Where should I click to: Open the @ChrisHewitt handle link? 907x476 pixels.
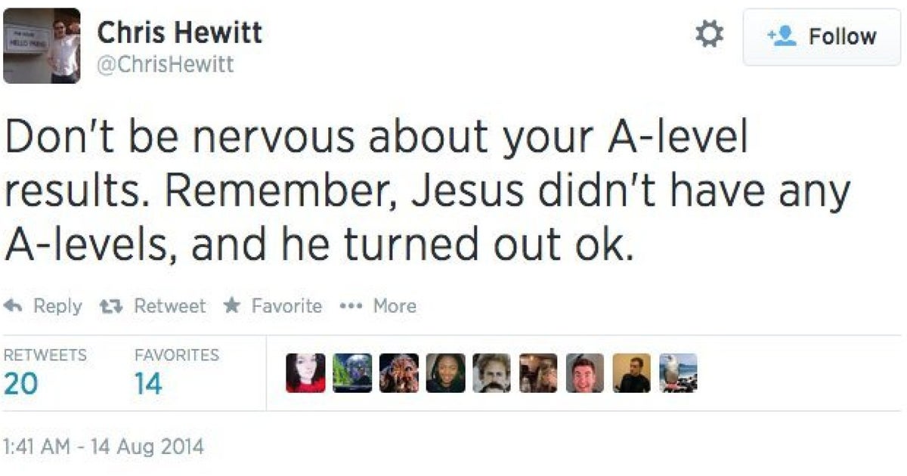(x=166, y=65)
